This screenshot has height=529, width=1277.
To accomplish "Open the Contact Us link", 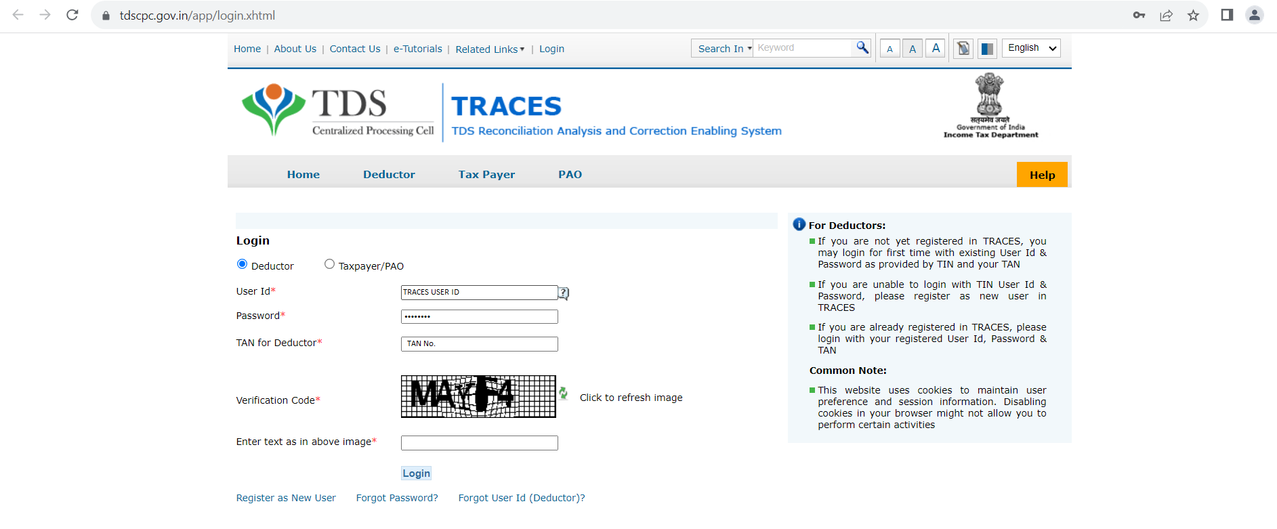I will 355,49.
